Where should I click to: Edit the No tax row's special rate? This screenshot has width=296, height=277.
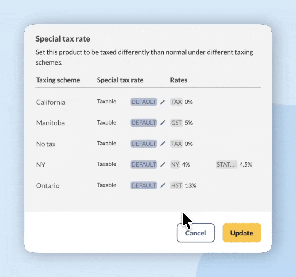pyautogui.click(x=163, y=144)
